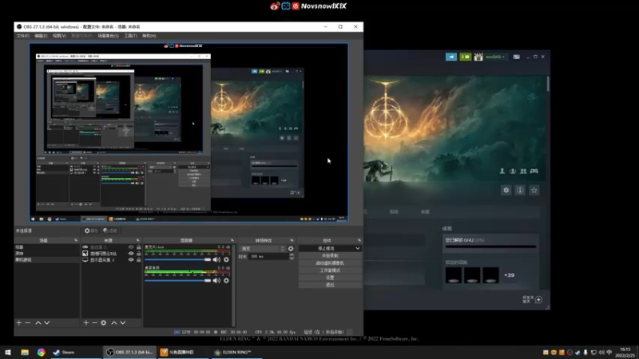The height and width of the screenshot is (359, 639).
Task: Open the scene transition type dropdown
Action: (263, 249)
